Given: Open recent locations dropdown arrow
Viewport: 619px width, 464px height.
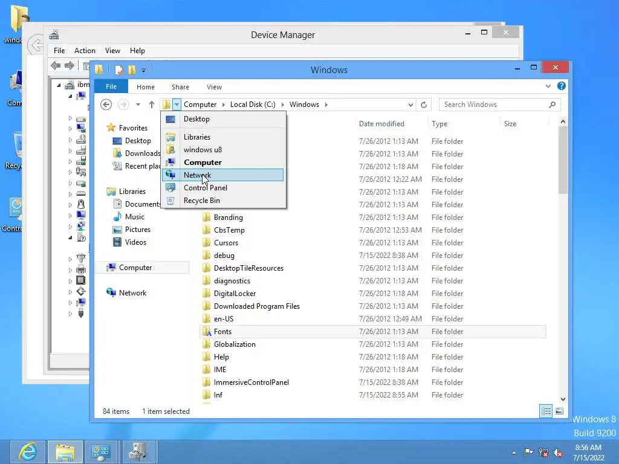Looking at the screenshot, I should (138, 105).
